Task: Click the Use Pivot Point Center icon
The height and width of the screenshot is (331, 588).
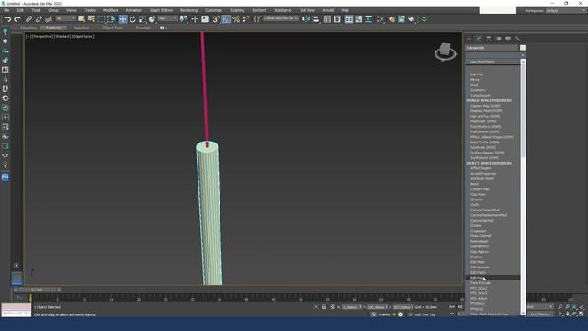Action: [x=184, y=18]
